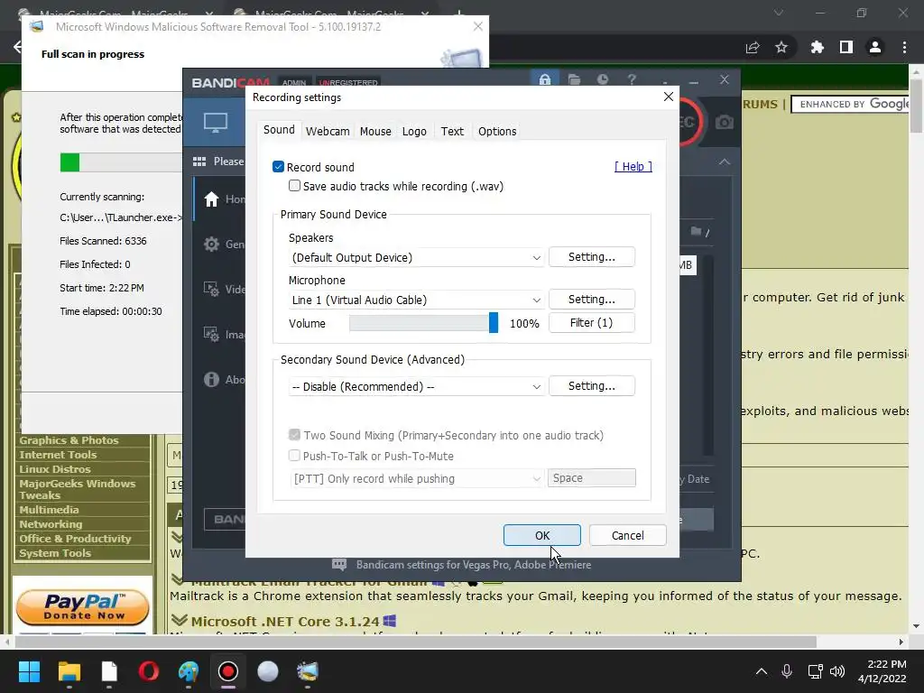Click Chrome share page icon
The image size is (924, 693).
[x=753, y=47]
